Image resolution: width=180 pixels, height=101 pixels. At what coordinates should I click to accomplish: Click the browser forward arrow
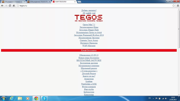[x=6, y=6]
